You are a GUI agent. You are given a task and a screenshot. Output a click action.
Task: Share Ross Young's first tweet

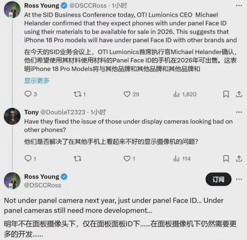239,94
